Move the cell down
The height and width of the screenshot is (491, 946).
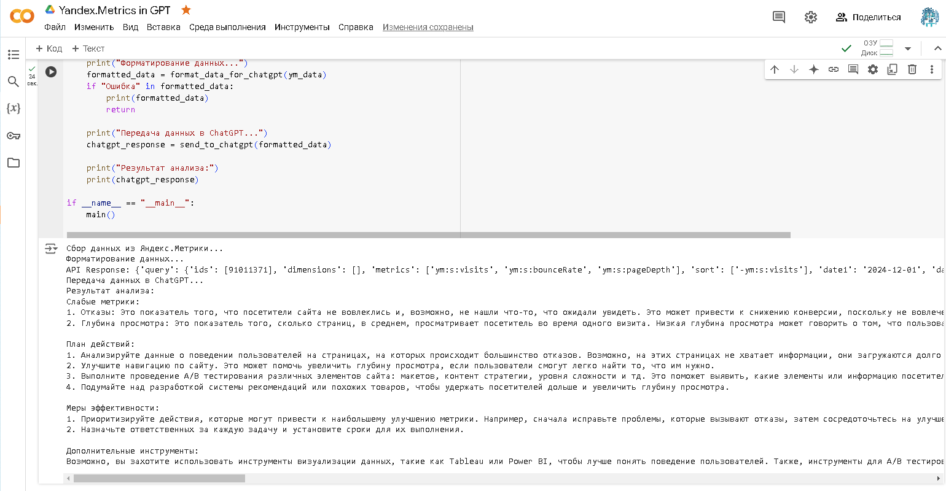pos(794,69)
